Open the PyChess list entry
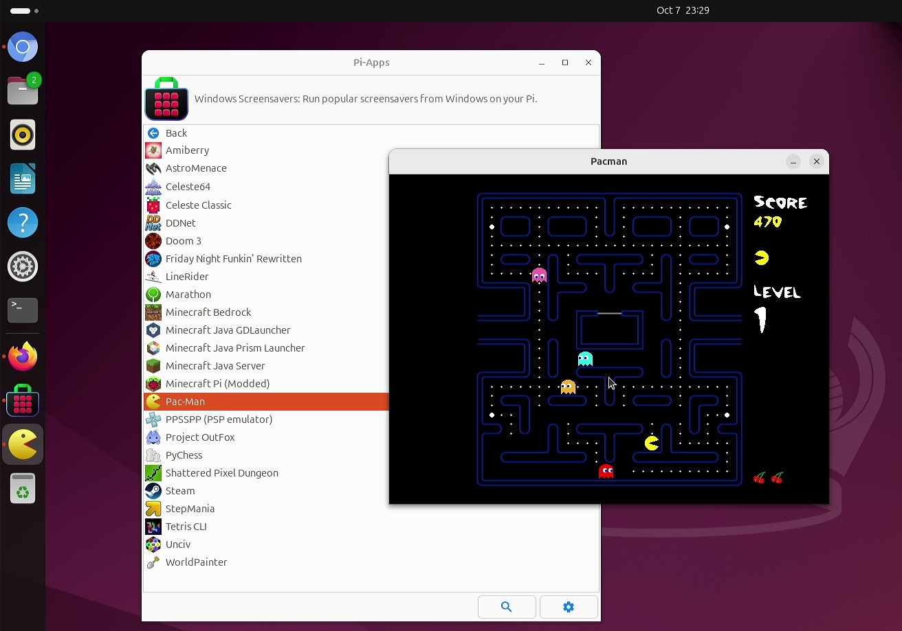Screen dimensions: 902x631 click(184, 455)
